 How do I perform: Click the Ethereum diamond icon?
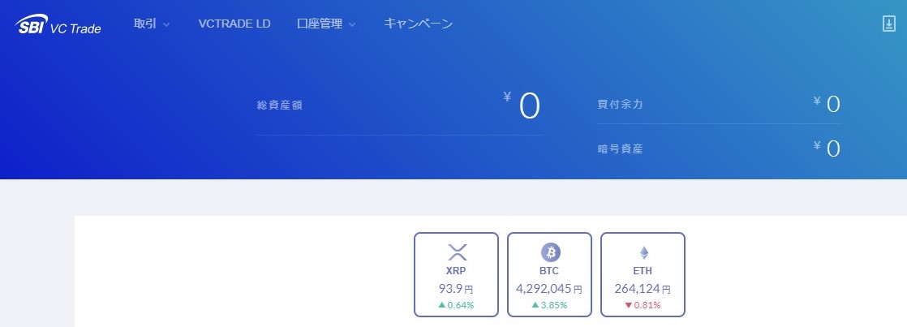(x=644, y=252)
